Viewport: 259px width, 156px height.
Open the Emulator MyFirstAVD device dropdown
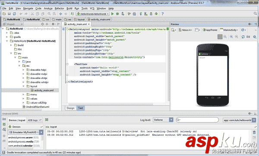click(x=26, y=132)
